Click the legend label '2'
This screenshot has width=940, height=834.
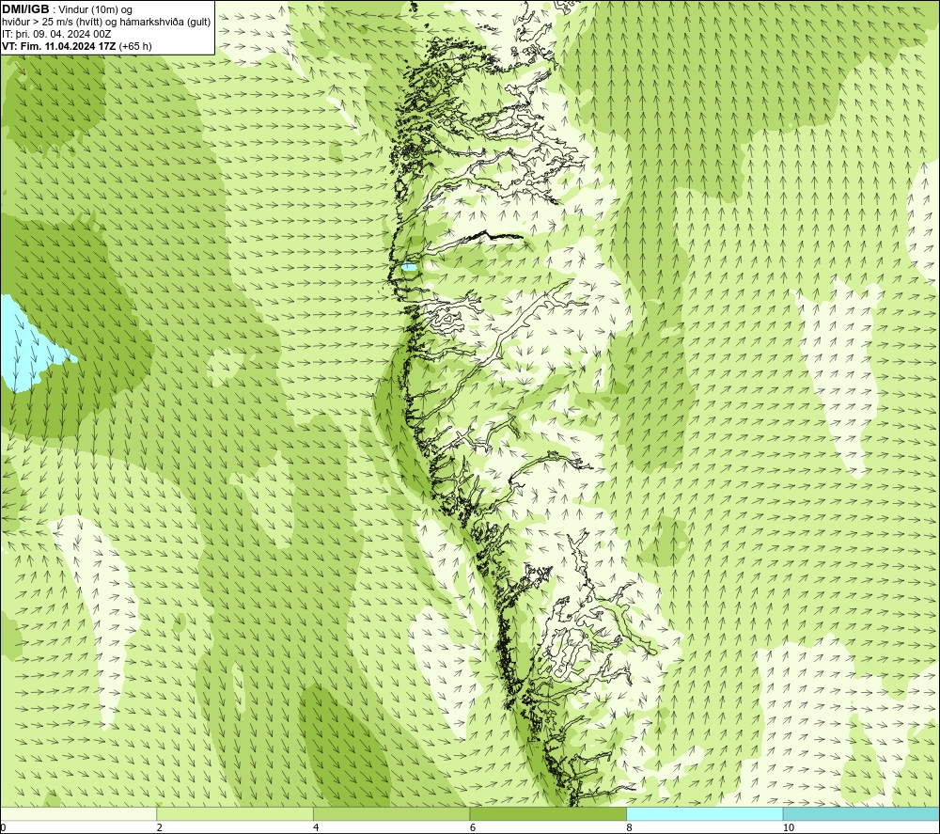[x=160, y=827]
